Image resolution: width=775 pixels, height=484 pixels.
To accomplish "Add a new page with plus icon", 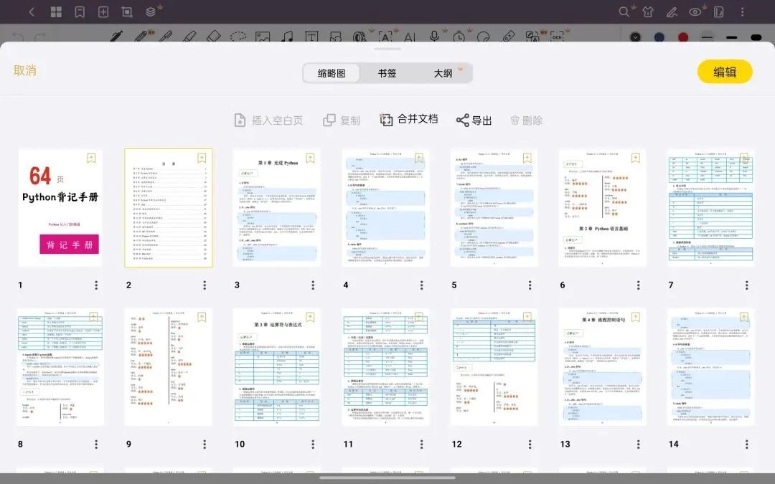I will (x=103, y=12).
